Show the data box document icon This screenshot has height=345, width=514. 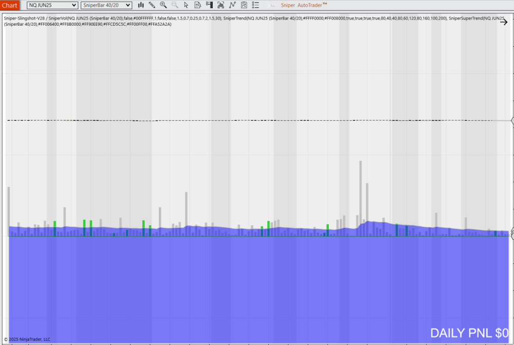[197, 5]
